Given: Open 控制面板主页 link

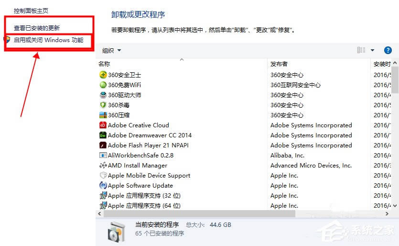Looking at the screenshot, I should (x=31, y=11).
